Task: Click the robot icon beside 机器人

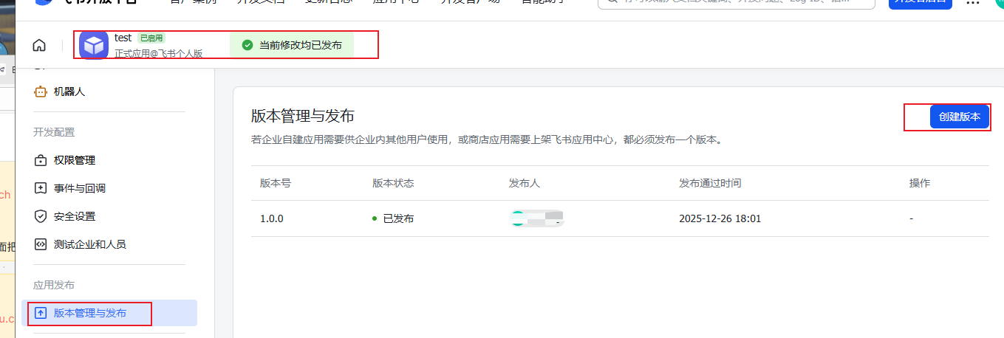Action: (41, 92)
